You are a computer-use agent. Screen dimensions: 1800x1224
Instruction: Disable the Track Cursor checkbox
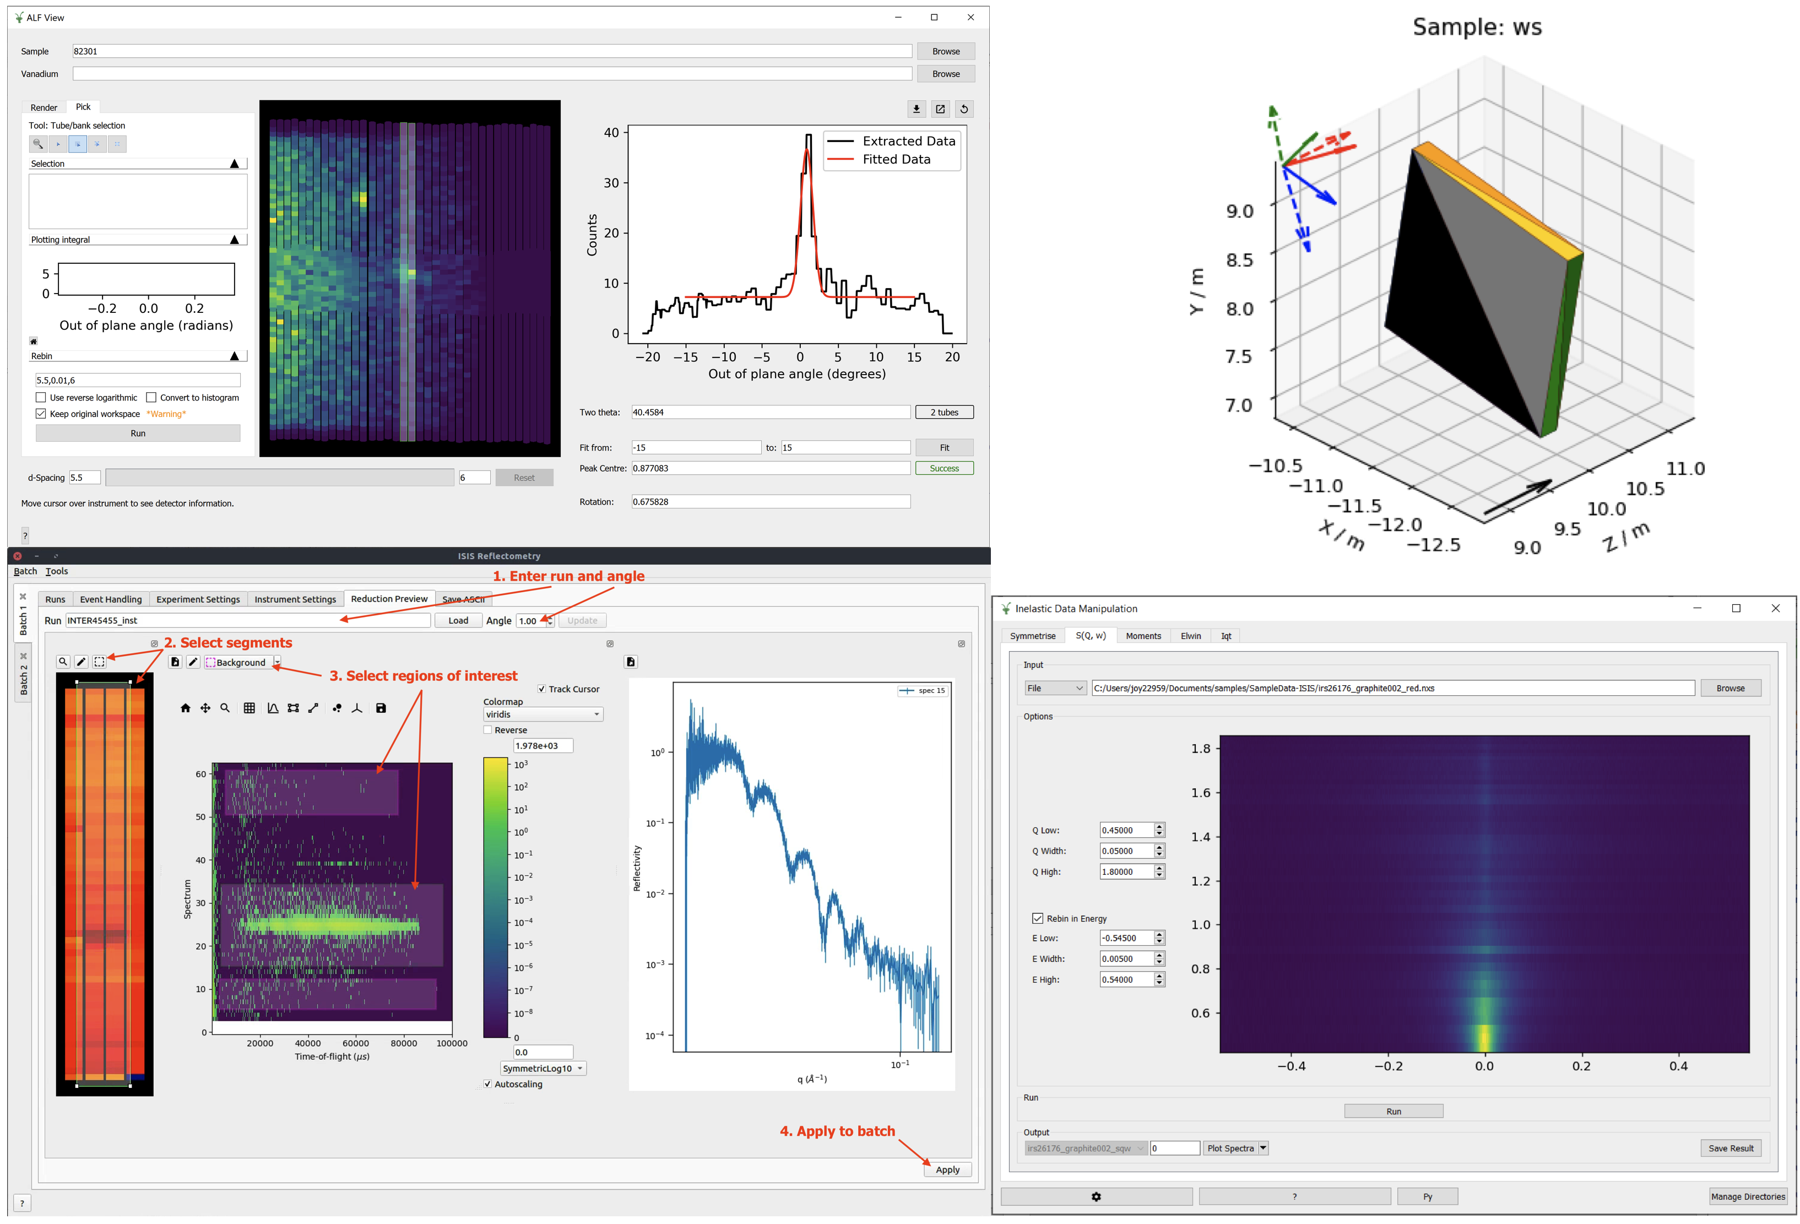pyautogui.click(x=541, y=689)
